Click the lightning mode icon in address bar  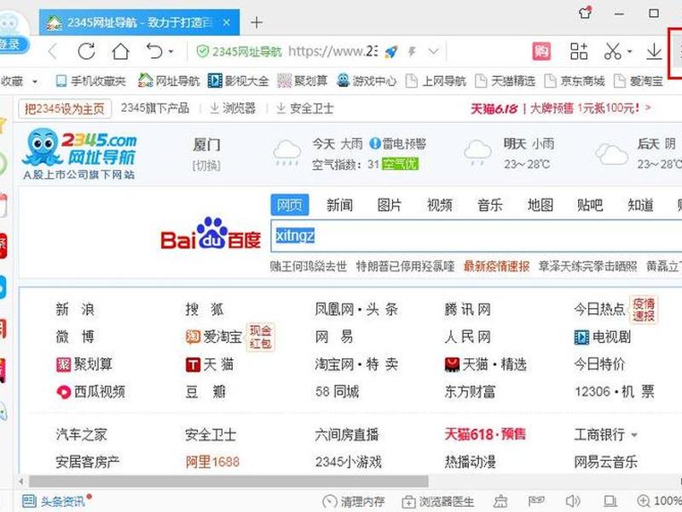tap(412, 52)
